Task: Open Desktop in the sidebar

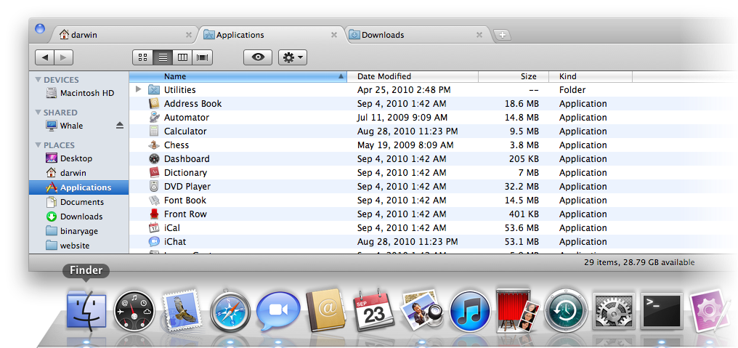Action: (79, 158)
